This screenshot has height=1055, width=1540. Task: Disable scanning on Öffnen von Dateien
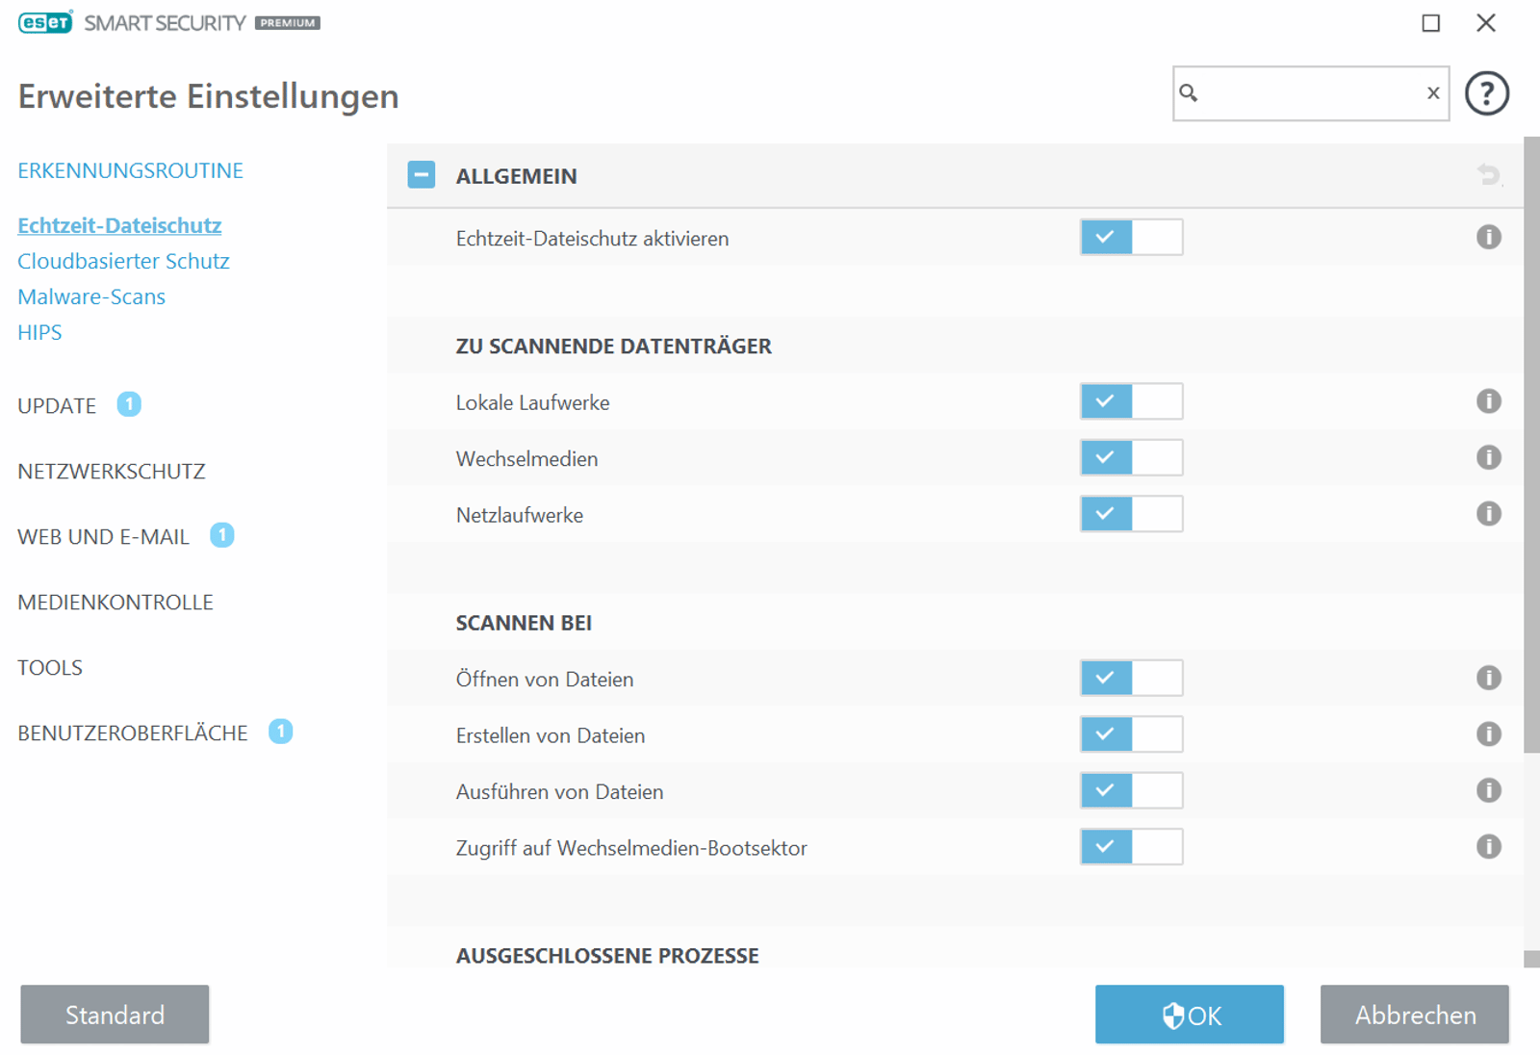click(1131, 678)
